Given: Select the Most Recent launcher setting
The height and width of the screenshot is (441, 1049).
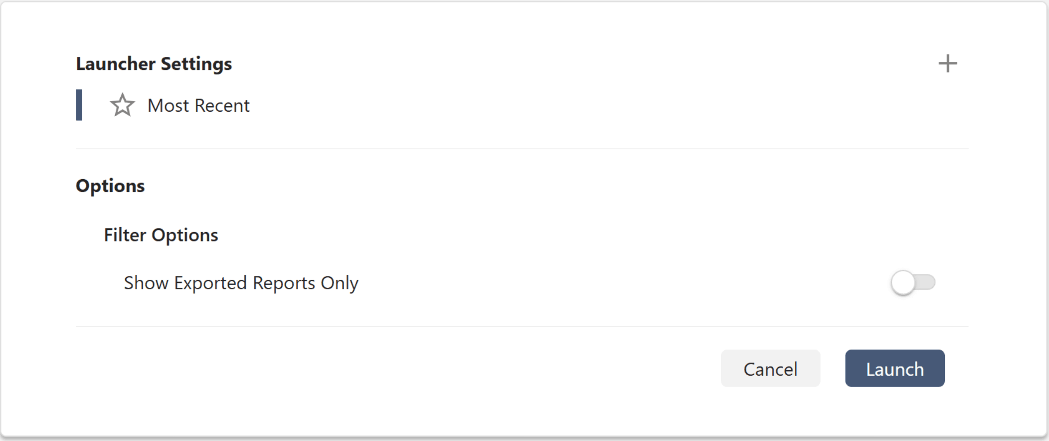Looking at the screenshot, I should point(198,106).
